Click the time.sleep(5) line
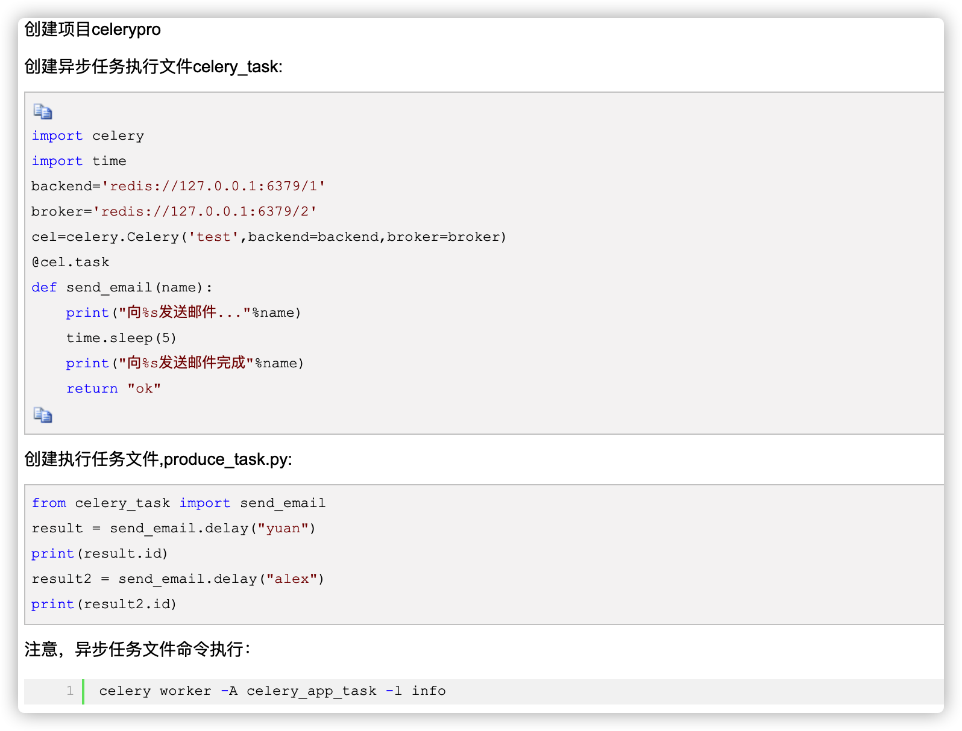This screenshot has width=962, height=731. pyautogui.click(x=121, y=338)
